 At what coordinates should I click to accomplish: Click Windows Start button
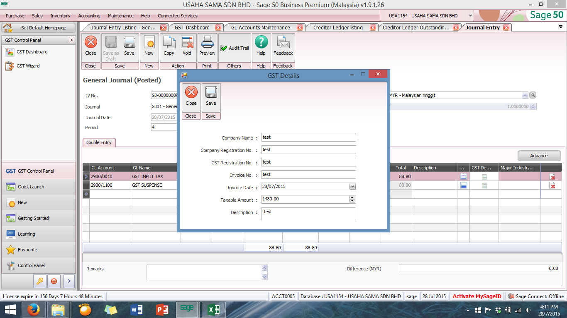click(x=10, y=310)
